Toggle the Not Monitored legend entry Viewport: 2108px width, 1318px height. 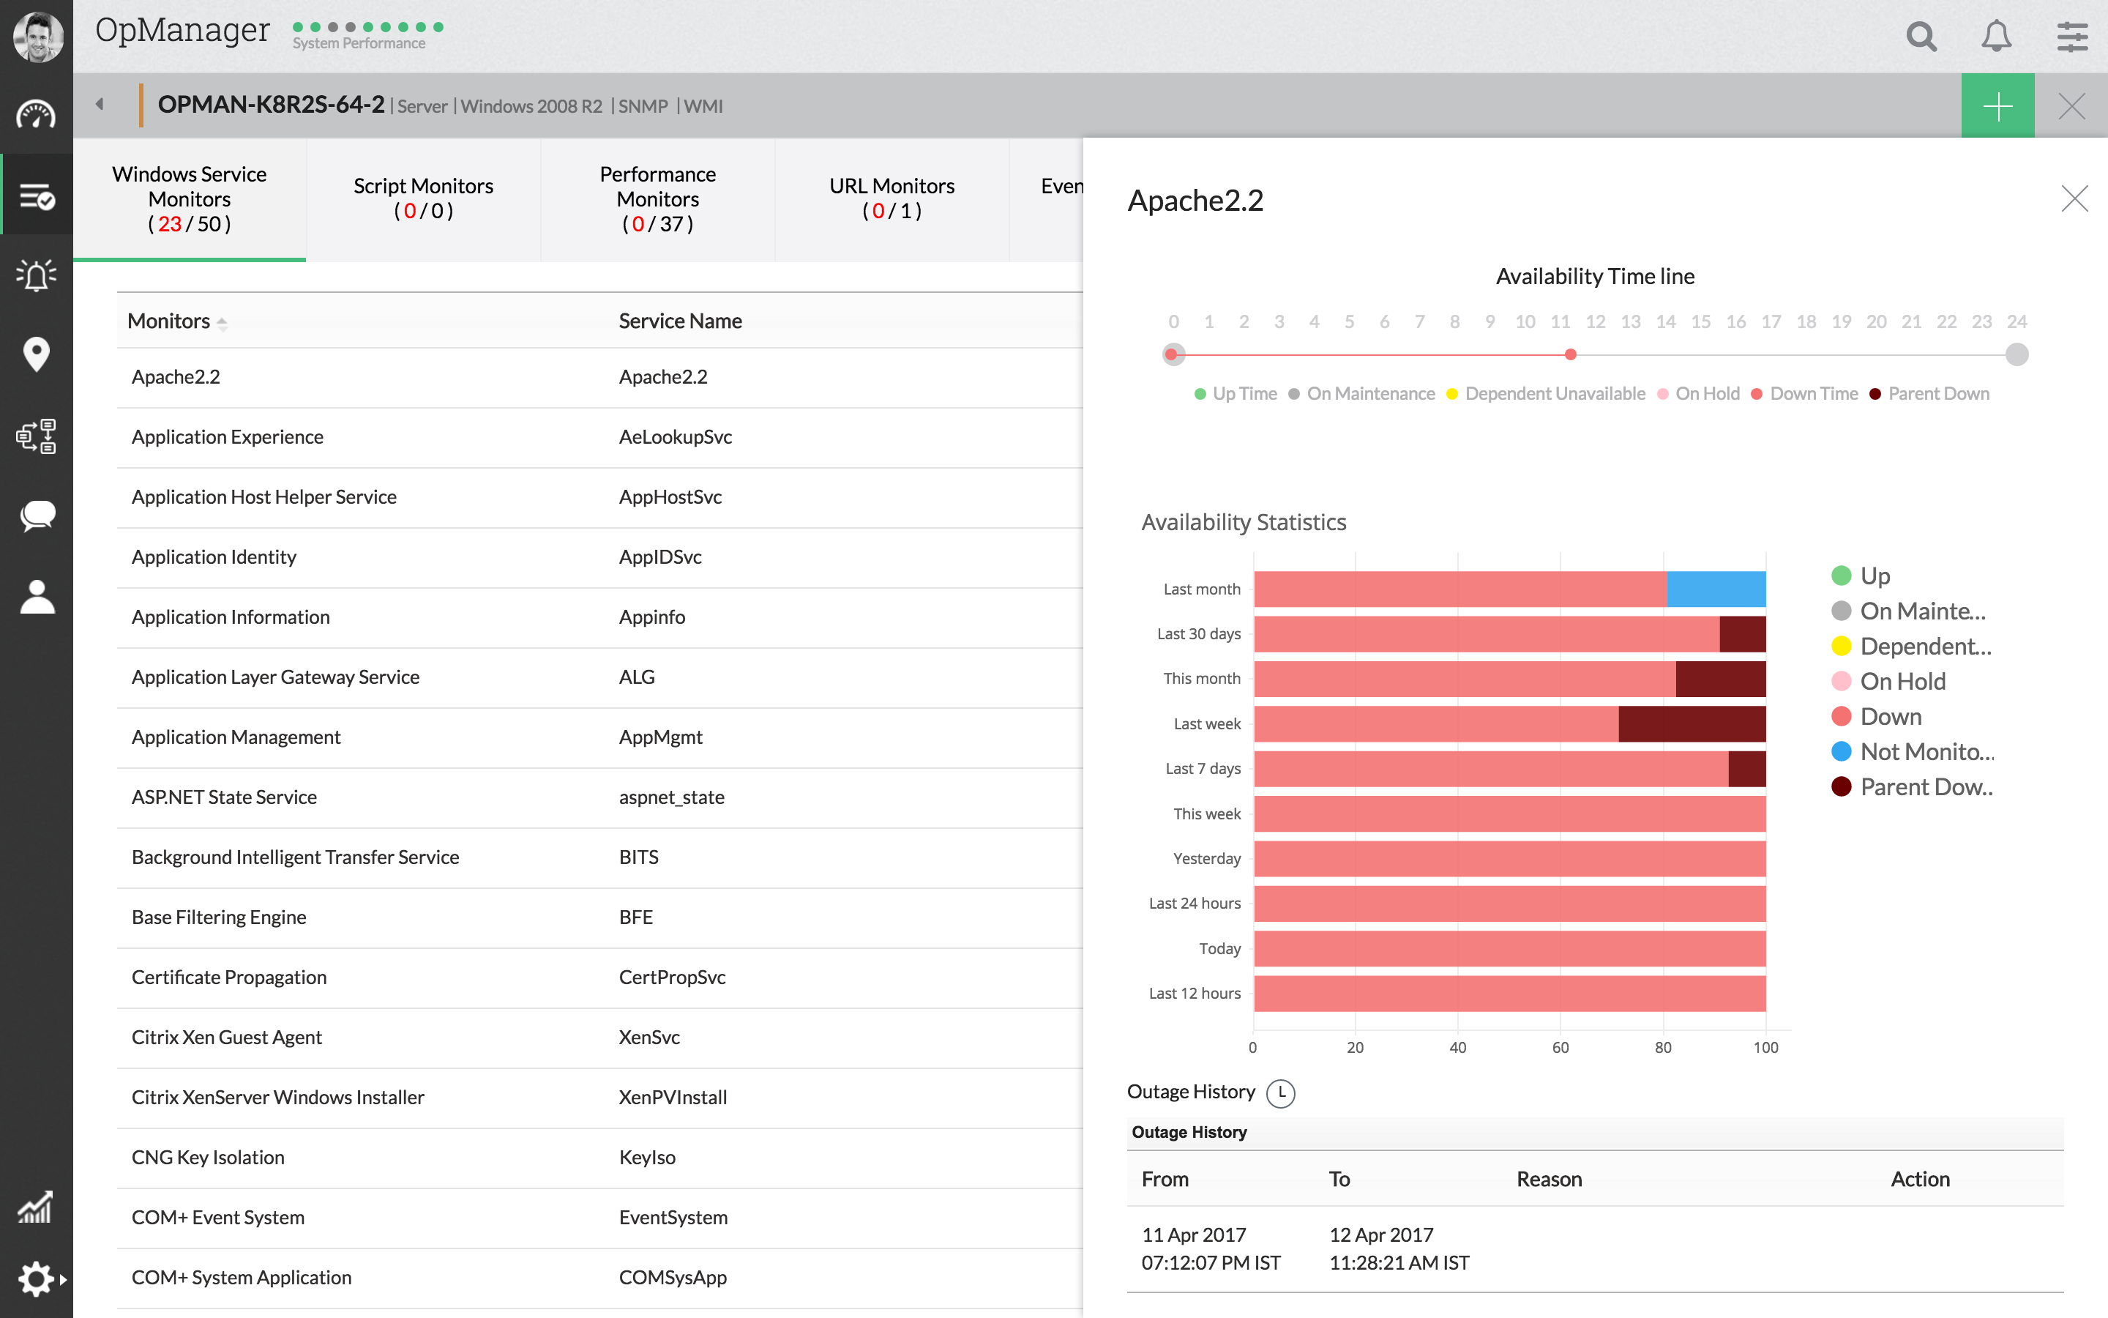click(1925, 751)
